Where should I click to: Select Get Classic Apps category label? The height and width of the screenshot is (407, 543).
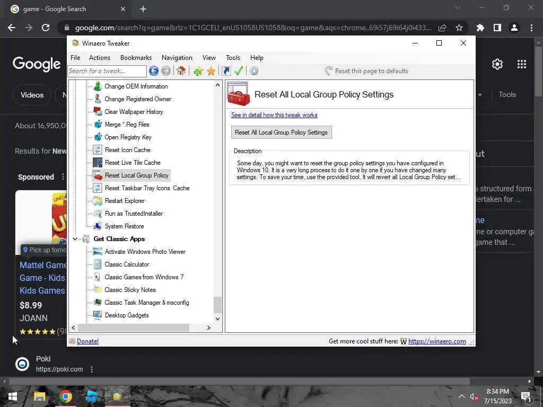click(x=119, y=239)
